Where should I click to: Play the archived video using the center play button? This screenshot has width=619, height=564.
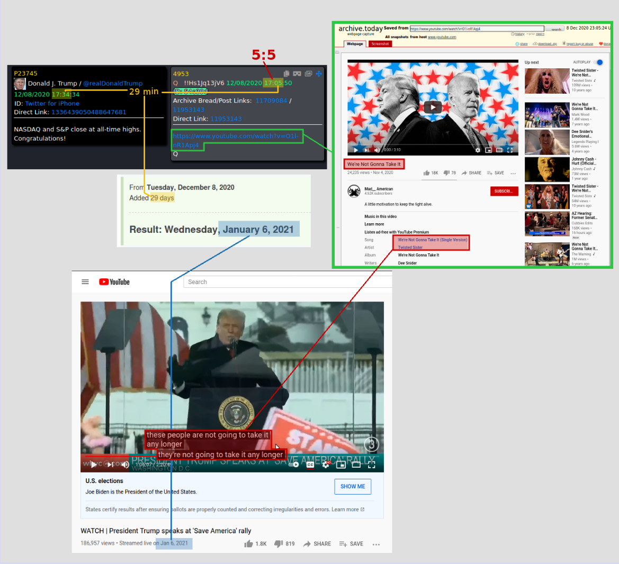[433, 107]
